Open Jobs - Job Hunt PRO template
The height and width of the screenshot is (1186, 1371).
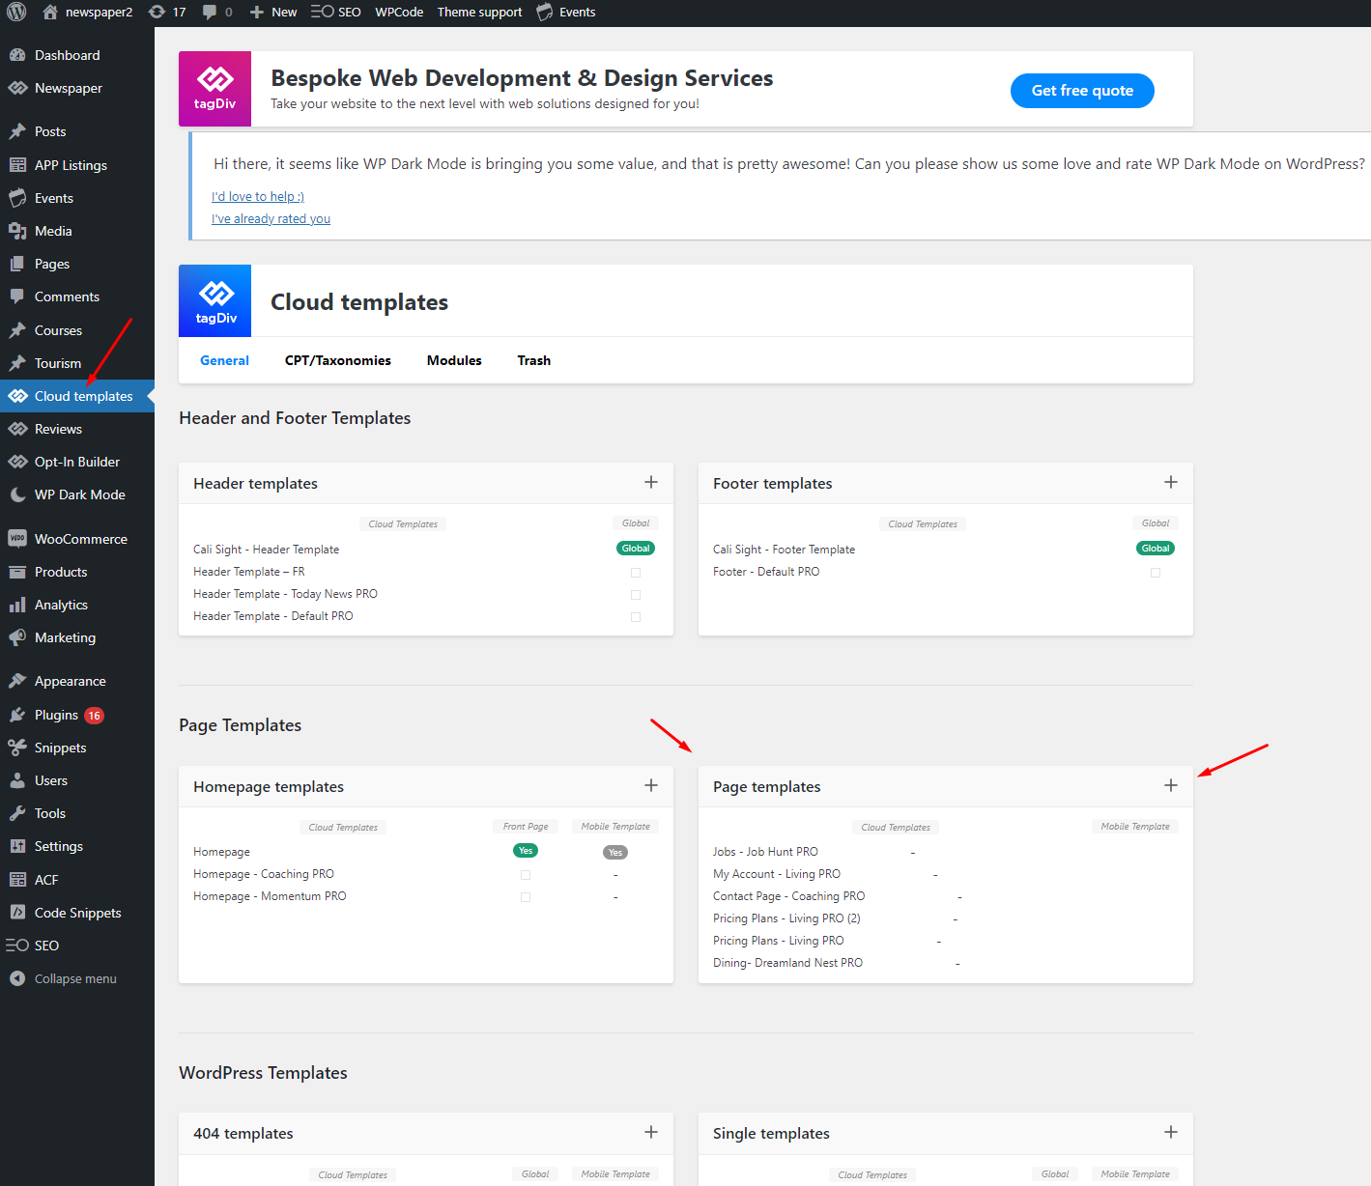click(765, 852)
